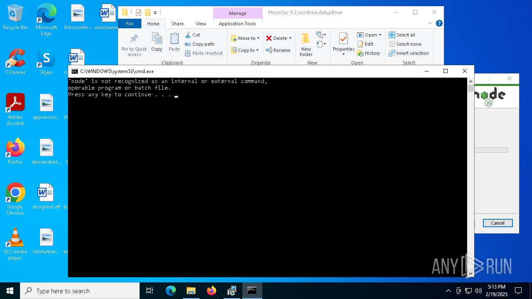Click the clock showing 5:13 PM
Image resolution: width=532 pixels, height=299 pixels.
coord(497,291)
